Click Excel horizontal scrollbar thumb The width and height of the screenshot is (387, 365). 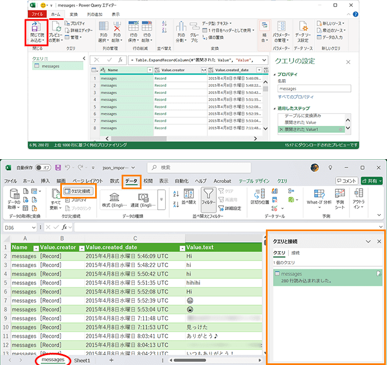tap(190, 360)
